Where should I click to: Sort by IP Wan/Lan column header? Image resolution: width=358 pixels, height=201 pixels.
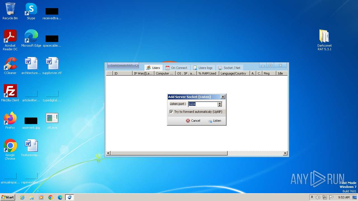point(143,73)
